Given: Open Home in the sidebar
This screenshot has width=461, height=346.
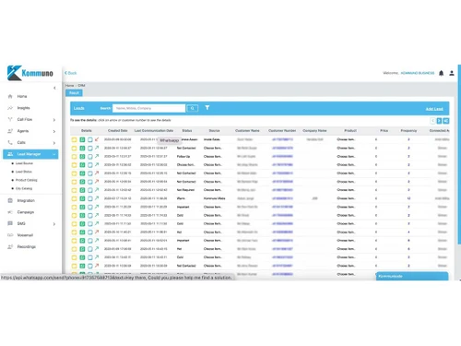Looking at the screenshot, I should [22, 96].
